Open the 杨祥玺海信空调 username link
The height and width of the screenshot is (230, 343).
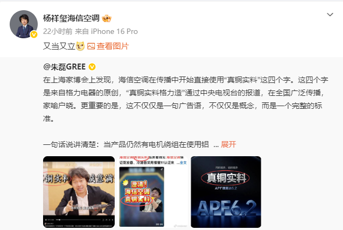pyautogui.click(x=71, y=18)
